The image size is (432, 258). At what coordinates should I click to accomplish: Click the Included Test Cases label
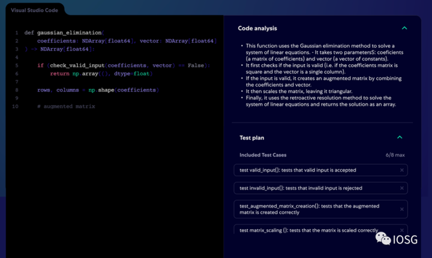(263, 155)
